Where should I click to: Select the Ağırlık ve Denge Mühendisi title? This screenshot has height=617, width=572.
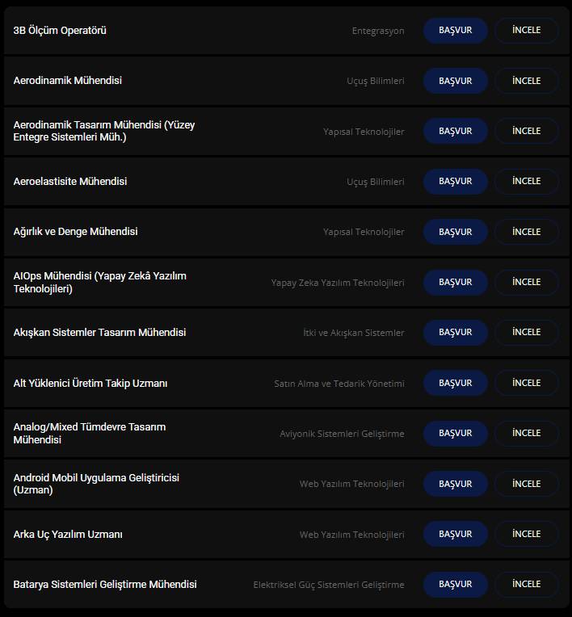point(76,232)
